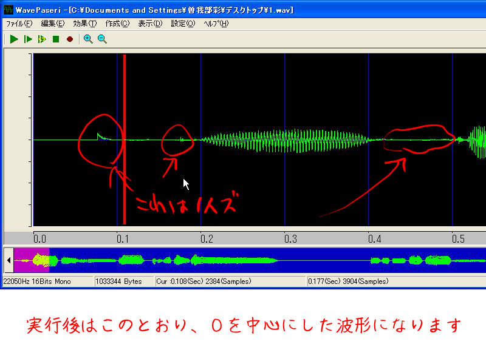Click the 0.2 marker on the time ruler

(x=207, y=239)
